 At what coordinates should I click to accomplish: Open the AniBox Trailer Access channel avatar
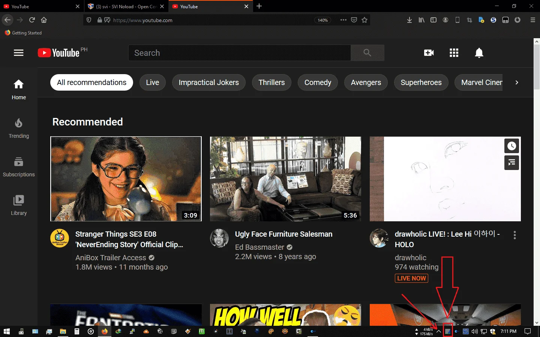[x=60, y=238]
